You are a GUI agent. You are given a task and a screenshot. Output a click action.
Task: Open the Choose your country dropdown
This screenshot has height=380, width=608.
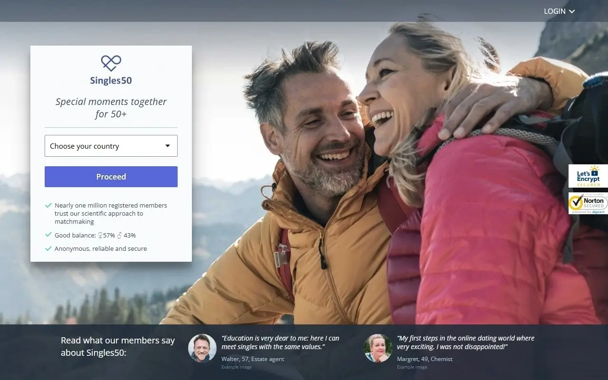pyautogui.click(x=104, y=146)
